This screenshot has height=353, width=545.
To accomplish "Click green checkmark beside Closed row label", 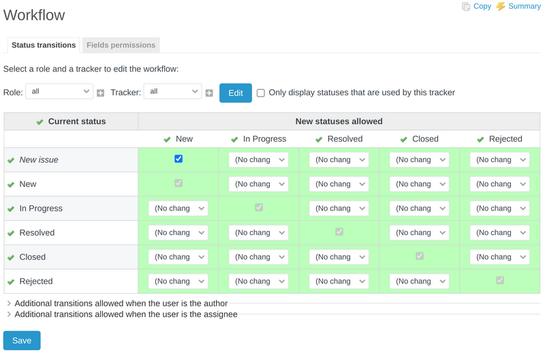I will [11, 258].
